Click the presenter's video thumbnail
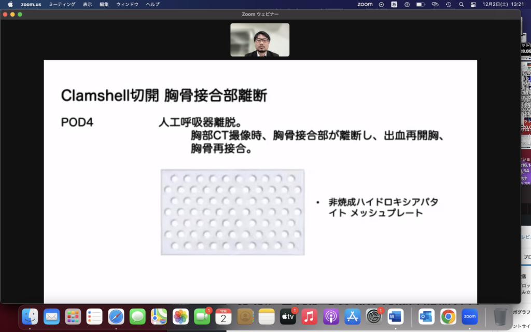531x332 pixels. 260,40
